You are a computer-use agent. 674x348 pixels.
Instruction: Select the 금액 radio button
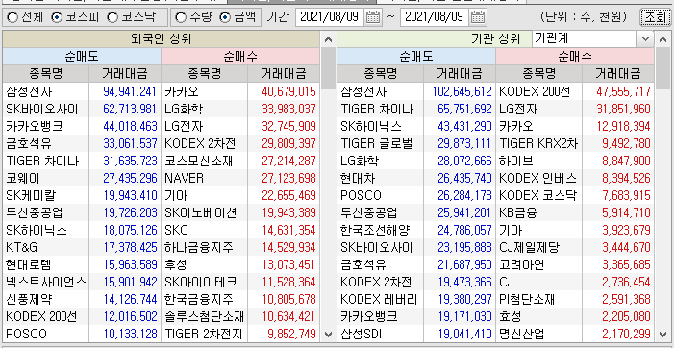tap(225, 17)
